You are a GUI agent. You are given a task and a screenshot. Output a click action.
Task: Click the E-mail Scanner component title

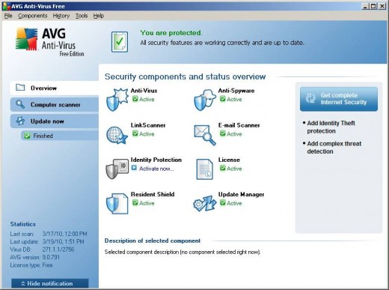point(239,125)
